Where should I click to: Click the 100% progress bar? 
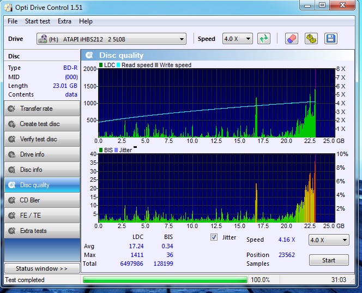165,280
